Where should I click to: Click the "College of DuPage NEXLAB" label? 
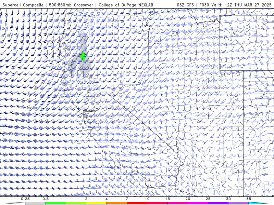pos(126,5)
